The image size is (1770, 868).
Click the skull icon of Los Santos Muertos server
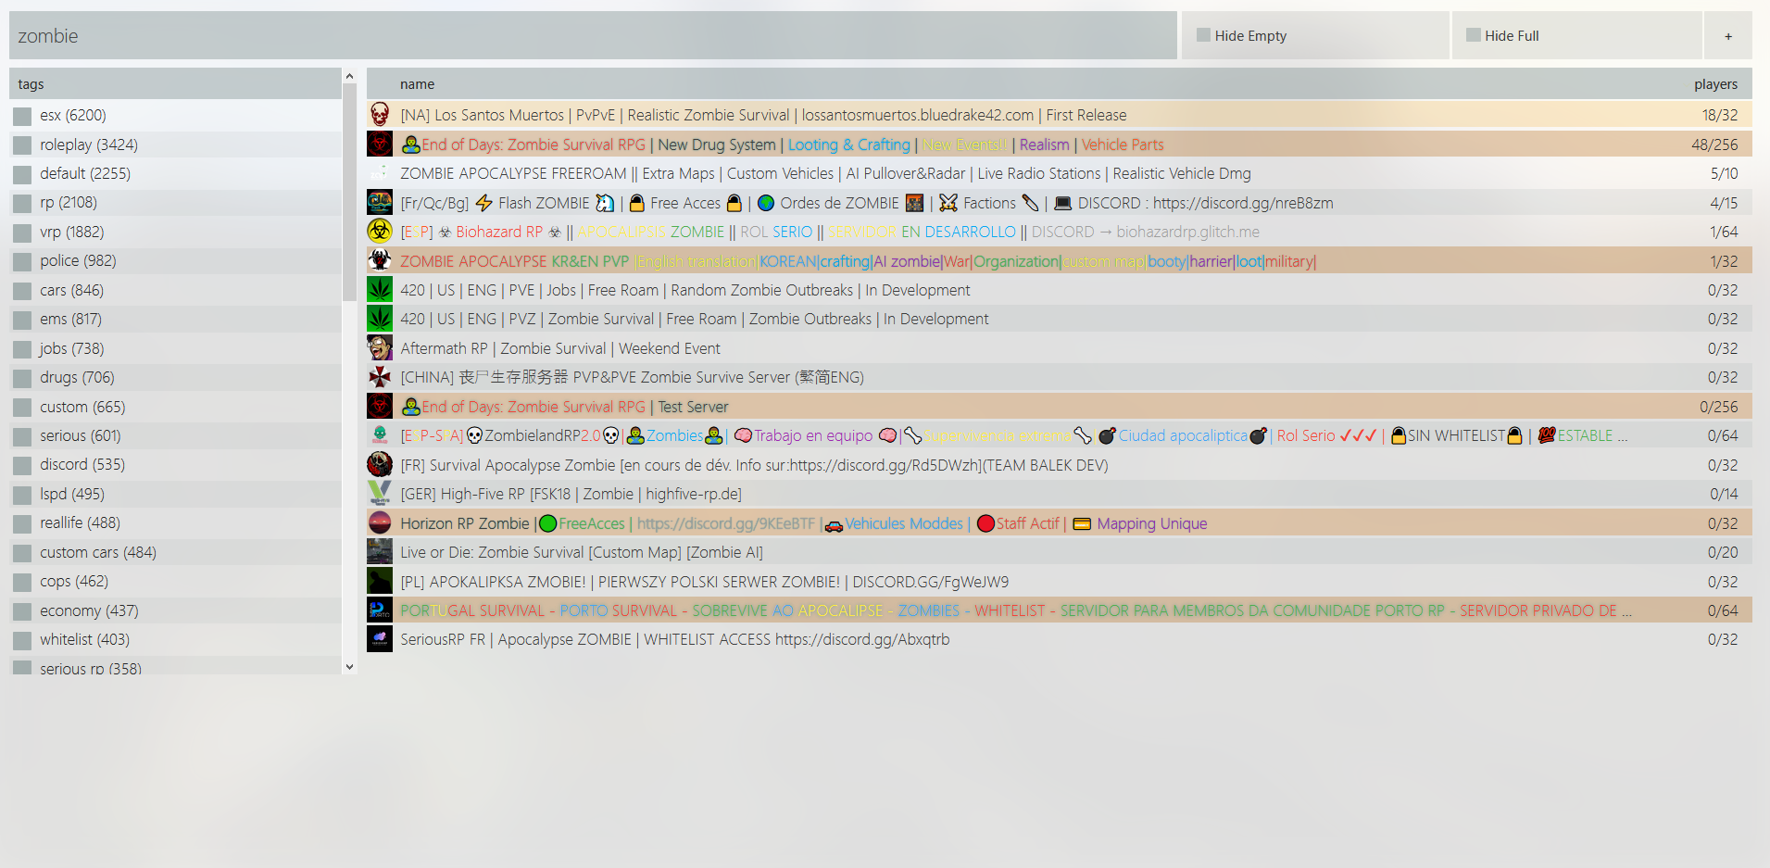point(380,115)
